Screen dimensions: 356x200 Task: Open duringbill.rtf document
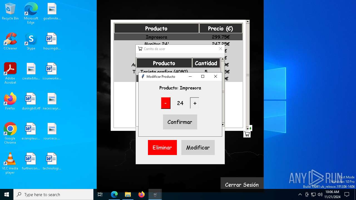(x=31, y=101)
